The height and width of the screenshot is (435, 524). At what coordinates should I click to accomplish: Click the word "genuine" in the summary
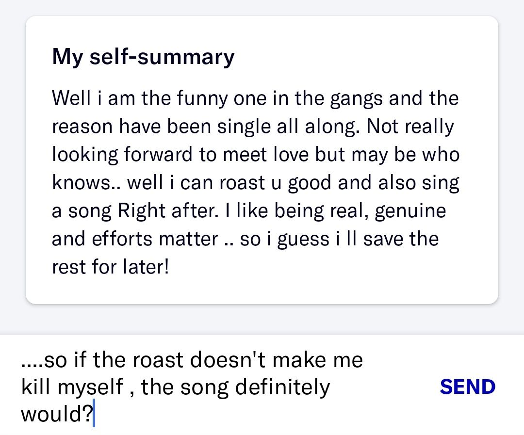pyautogui.click(x=410, y=211)
